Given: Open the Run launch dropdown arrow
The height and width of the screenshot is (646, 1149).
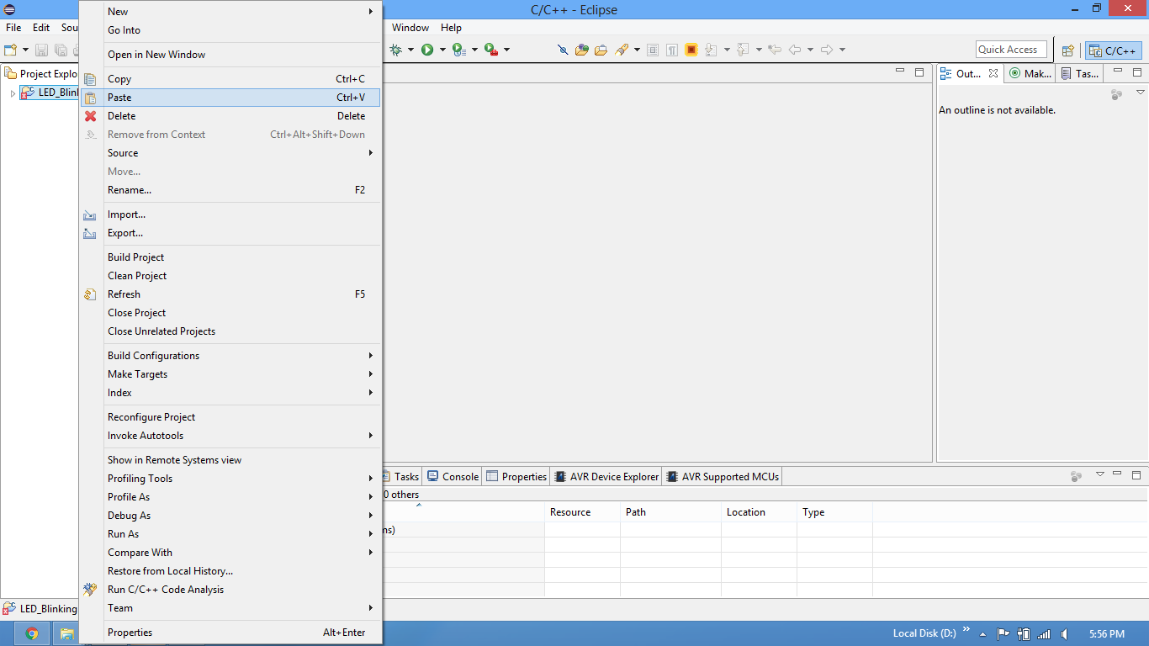Looking at the screenshot, I should pos(442,50).
